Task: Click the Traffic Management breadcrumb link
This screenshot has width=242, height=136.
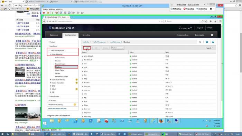Action: [x=100, y=42]
